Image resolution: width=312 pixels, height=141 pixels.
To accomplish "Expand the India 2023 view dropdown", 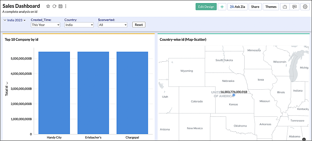I will point(16,20).
